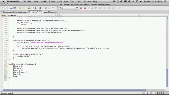Cut the selection with the scissors icon
The image size is (169, 95).
coord(29,8)
